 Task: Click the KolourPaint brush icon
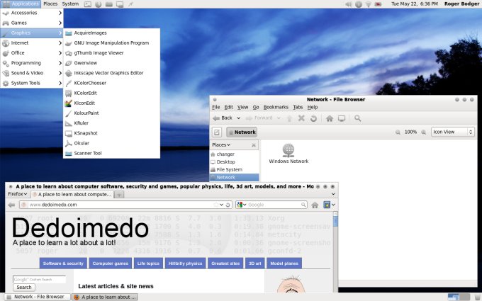69,113
